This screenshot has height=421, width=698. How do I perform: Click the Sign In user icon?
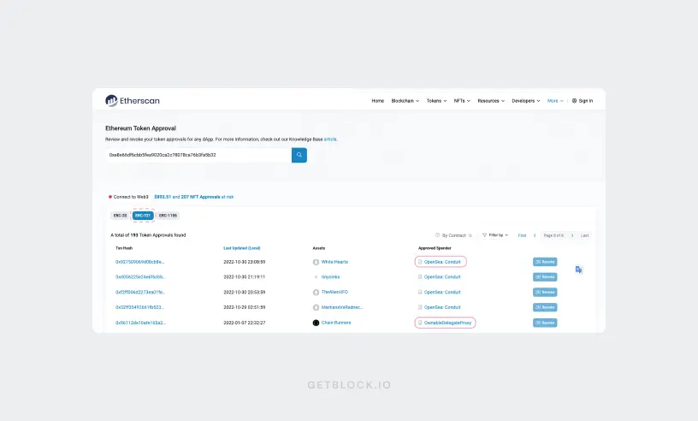coord(574,101)
